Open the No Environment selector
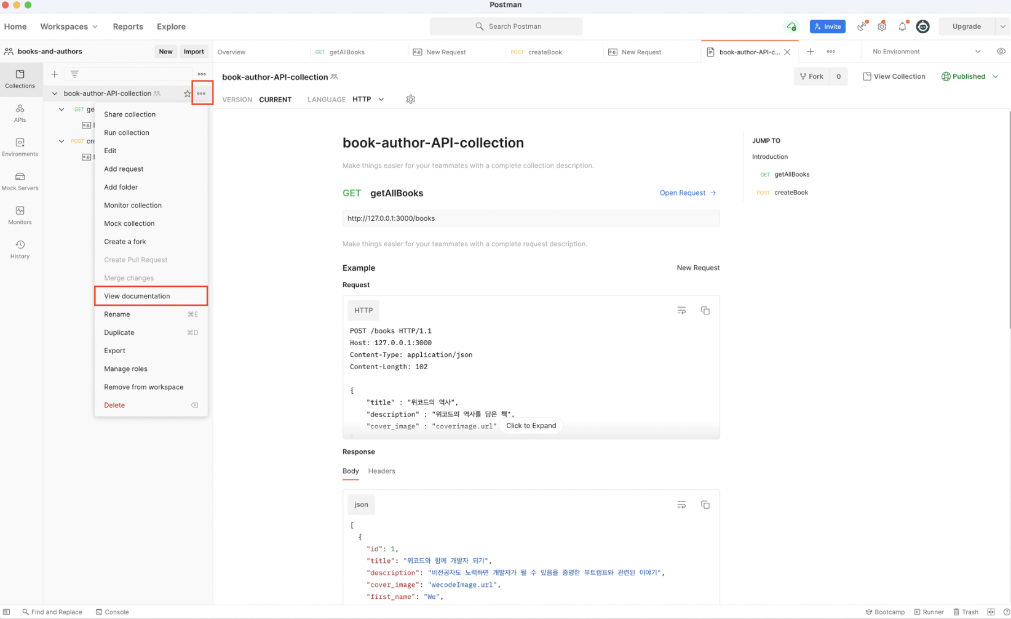The image size is (1011, 619). click(x=926, y=52)
